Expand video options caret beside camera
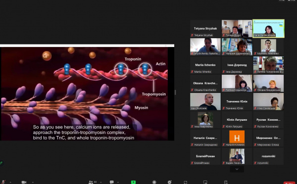This screenshot has height=184, width=297. [x=33, y=183]
